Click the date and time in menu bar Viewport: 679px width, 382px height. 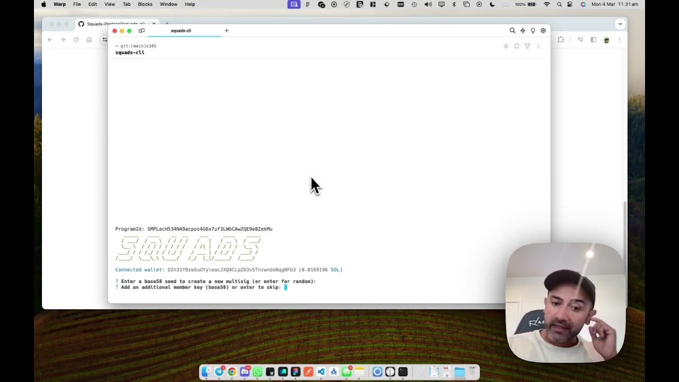(615, 4)
